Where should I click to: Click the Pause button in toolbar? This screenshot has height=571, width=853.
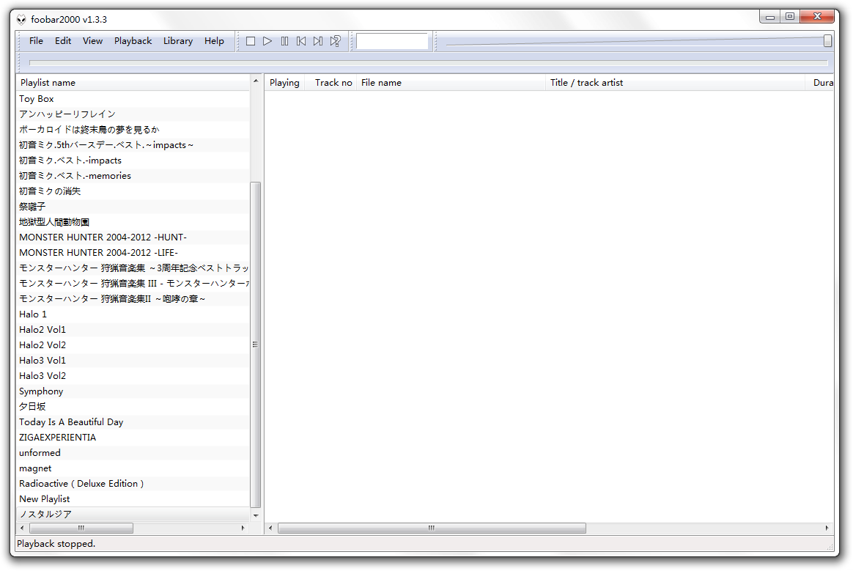[284, 41]
